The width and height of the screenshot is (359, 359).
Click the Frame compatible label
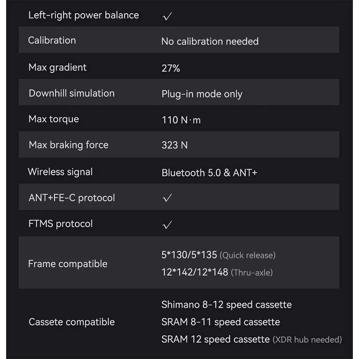pos(67,264)
